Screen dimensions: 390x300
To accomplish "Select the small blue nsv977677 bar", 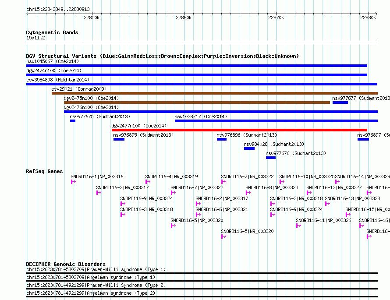I will tap(340, 102).
